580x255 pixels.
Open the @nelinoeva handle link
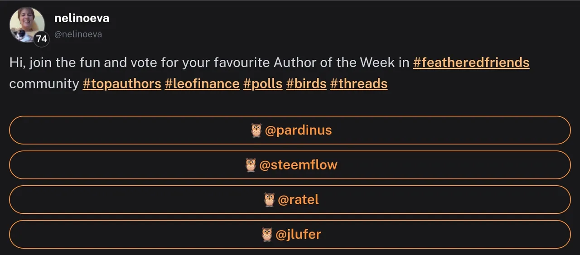78,34
